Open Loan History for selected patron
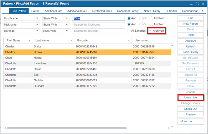The image size is (208, 134). [191, 52]
